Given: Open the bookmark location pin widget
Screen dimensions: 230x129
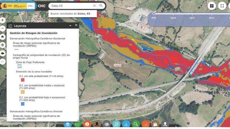Looking at the screenshot, I should click(x=97, y=124).
